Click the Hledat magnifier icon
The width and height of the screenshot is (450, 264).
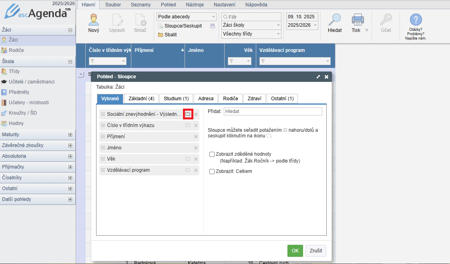334,20
